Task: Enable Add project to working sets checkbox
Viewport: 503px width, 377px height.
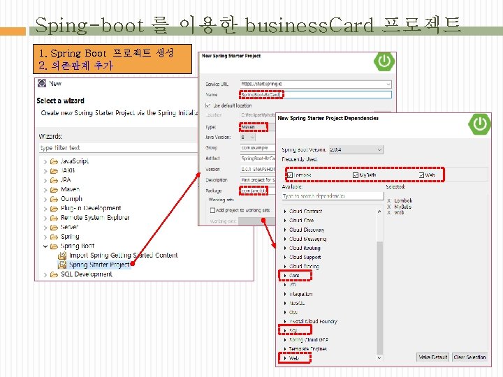Action: tap(212, 210)
